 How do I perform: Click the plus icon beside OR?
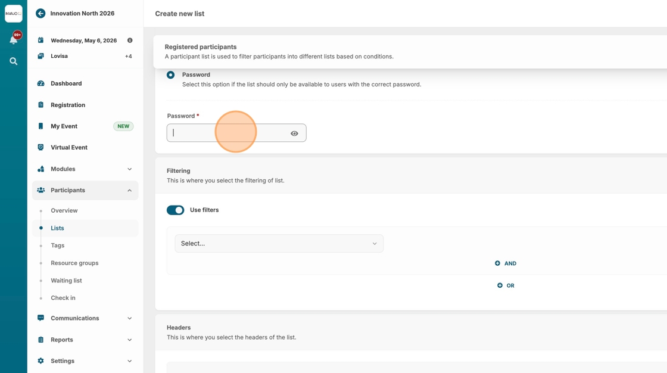[500, 285]
